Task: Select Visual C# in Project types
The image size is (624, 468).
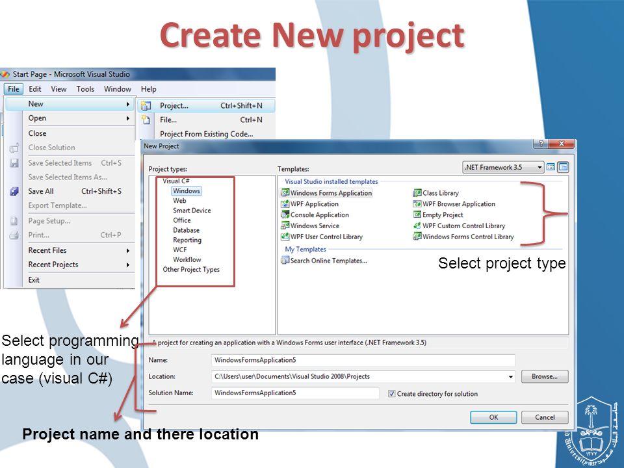Action: pos(176,181)
